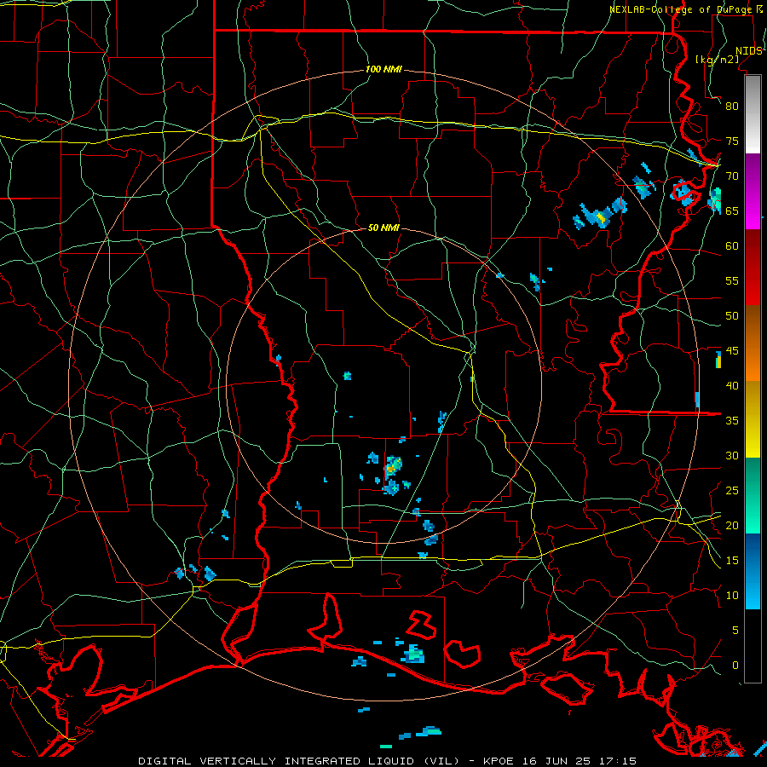
Task: Select the magenta-purple segment of the color scale
Action: 753,191
